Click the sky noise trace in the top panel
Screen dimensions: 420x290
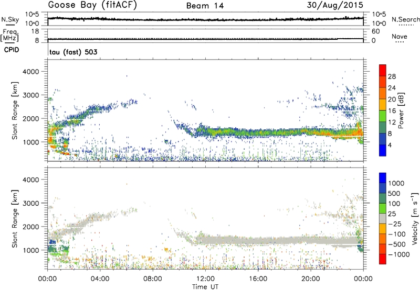[x=205, y=19]
